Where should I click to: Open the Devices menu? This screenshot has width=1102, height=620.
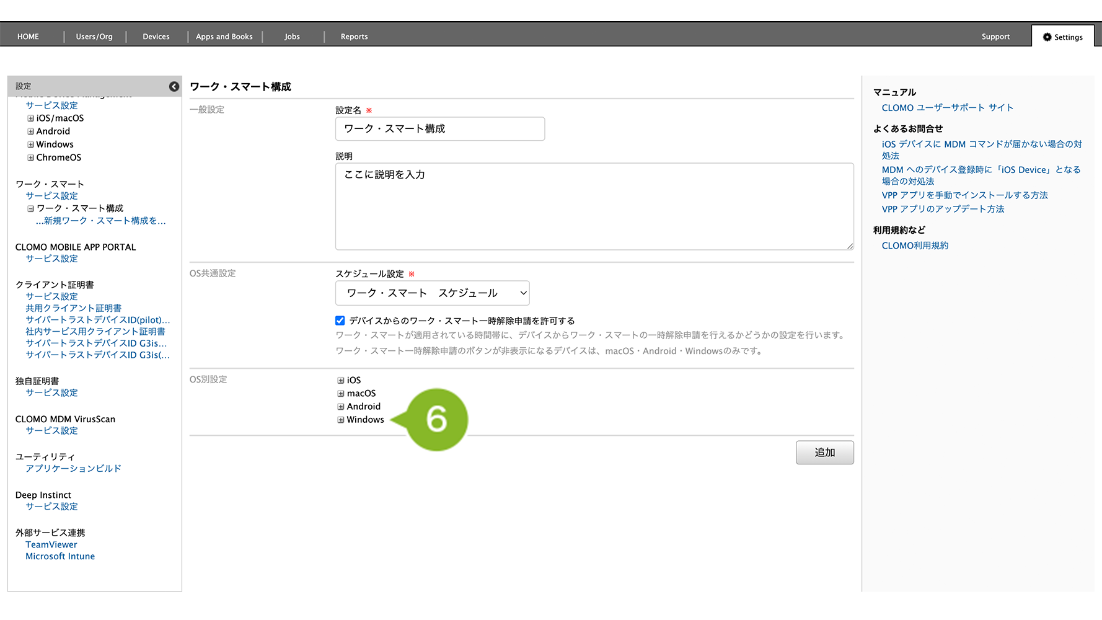pos(156,37)
